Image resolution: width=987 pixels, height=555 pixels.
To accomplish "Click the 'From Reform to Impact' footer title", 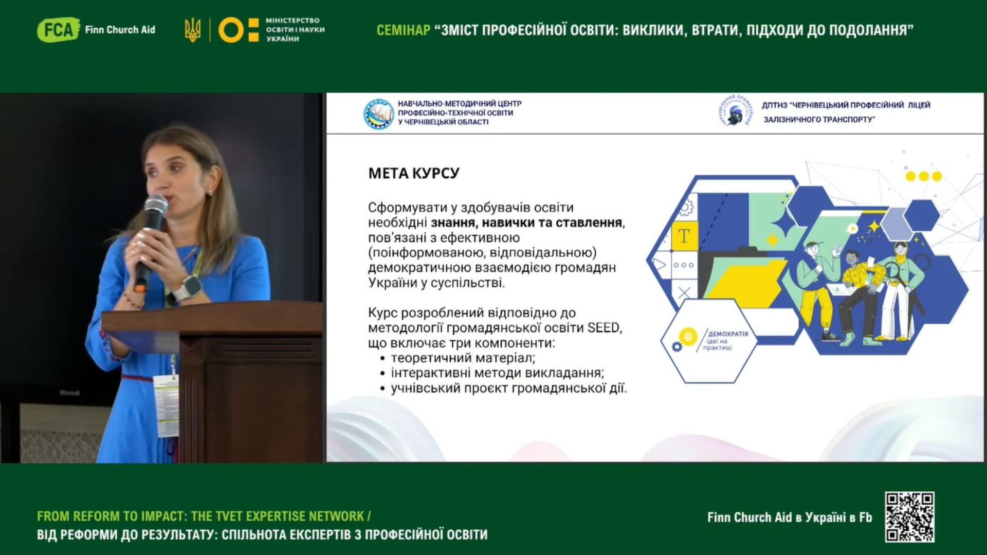I will click(x=204, y=516).
